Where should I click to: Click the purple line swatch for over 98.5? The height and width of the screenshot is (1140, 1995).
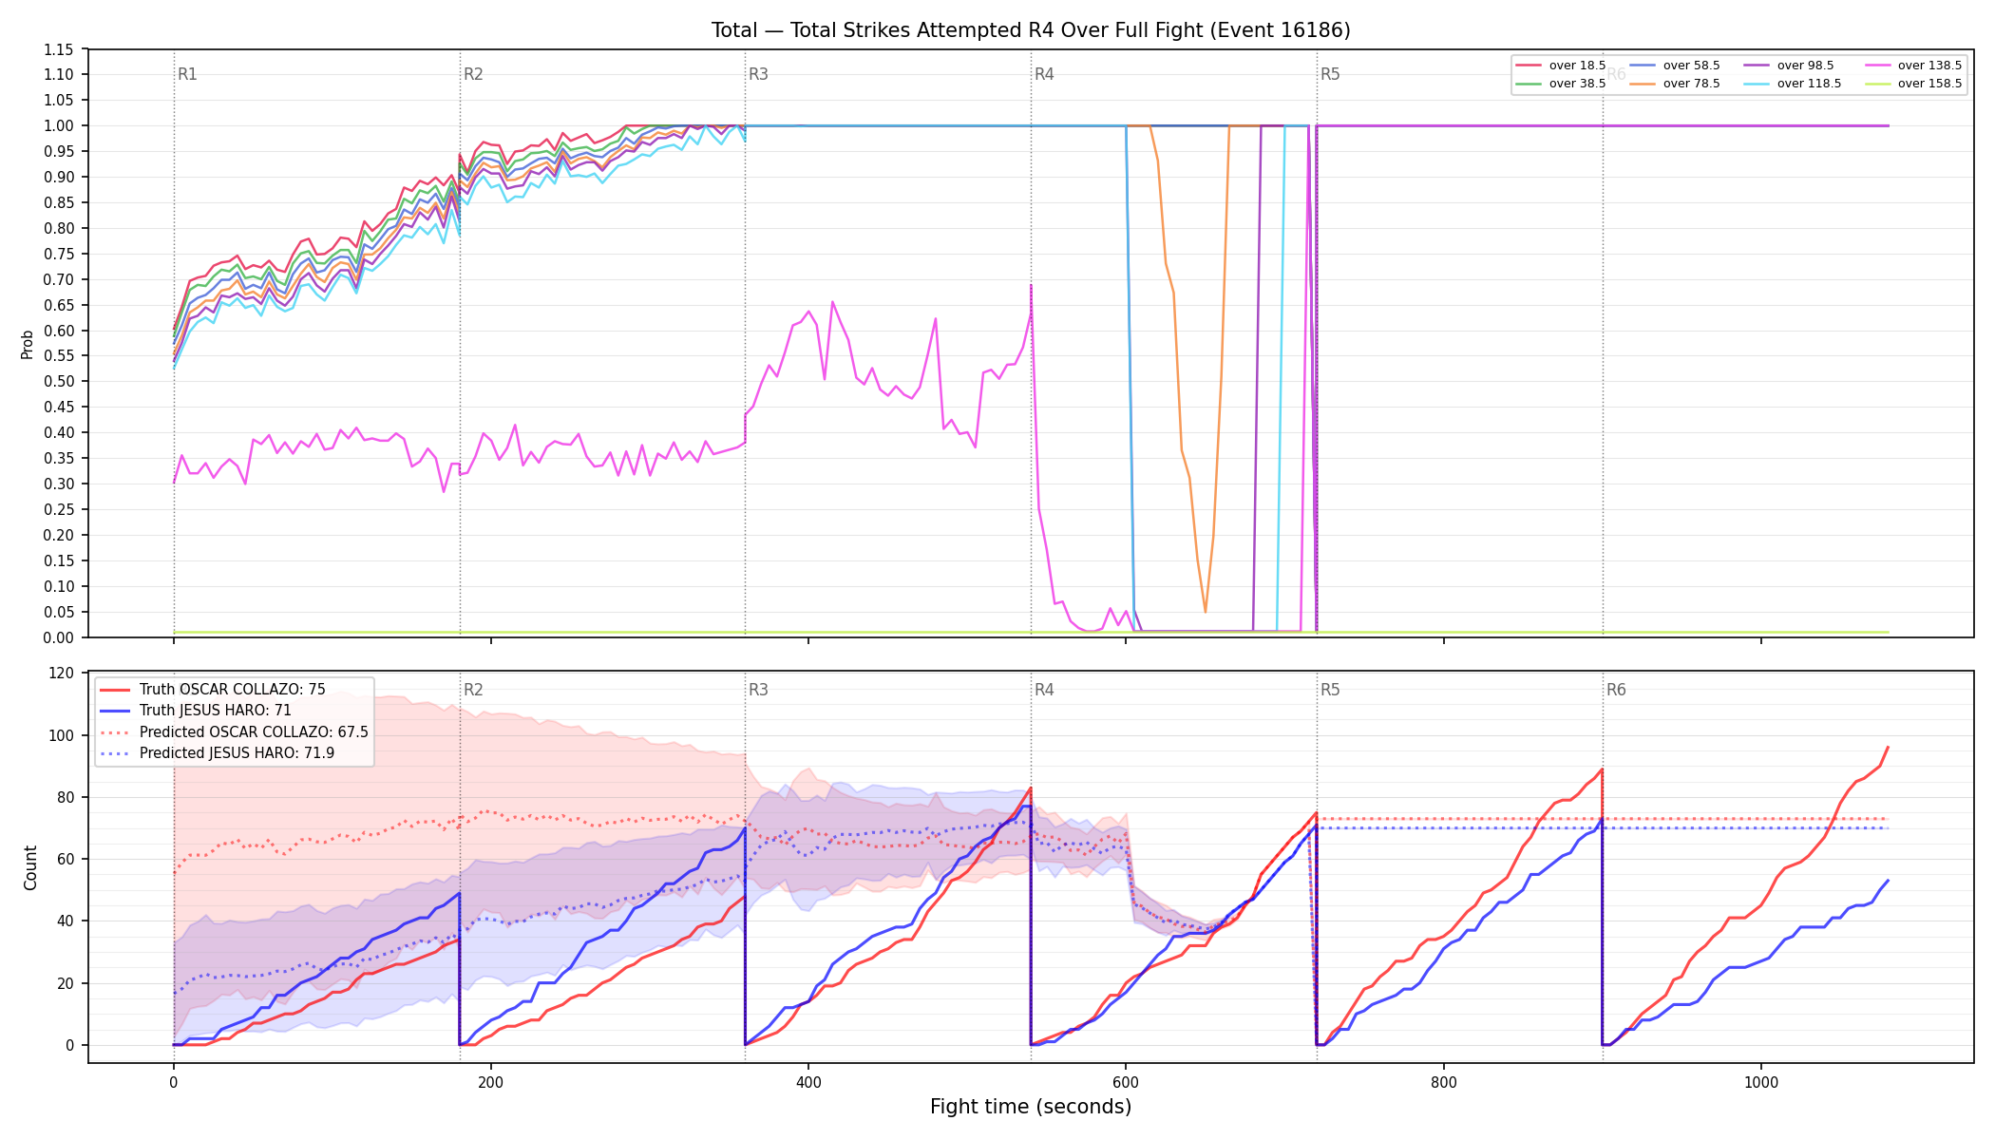pyautogui.click(x=1757, y=66)
